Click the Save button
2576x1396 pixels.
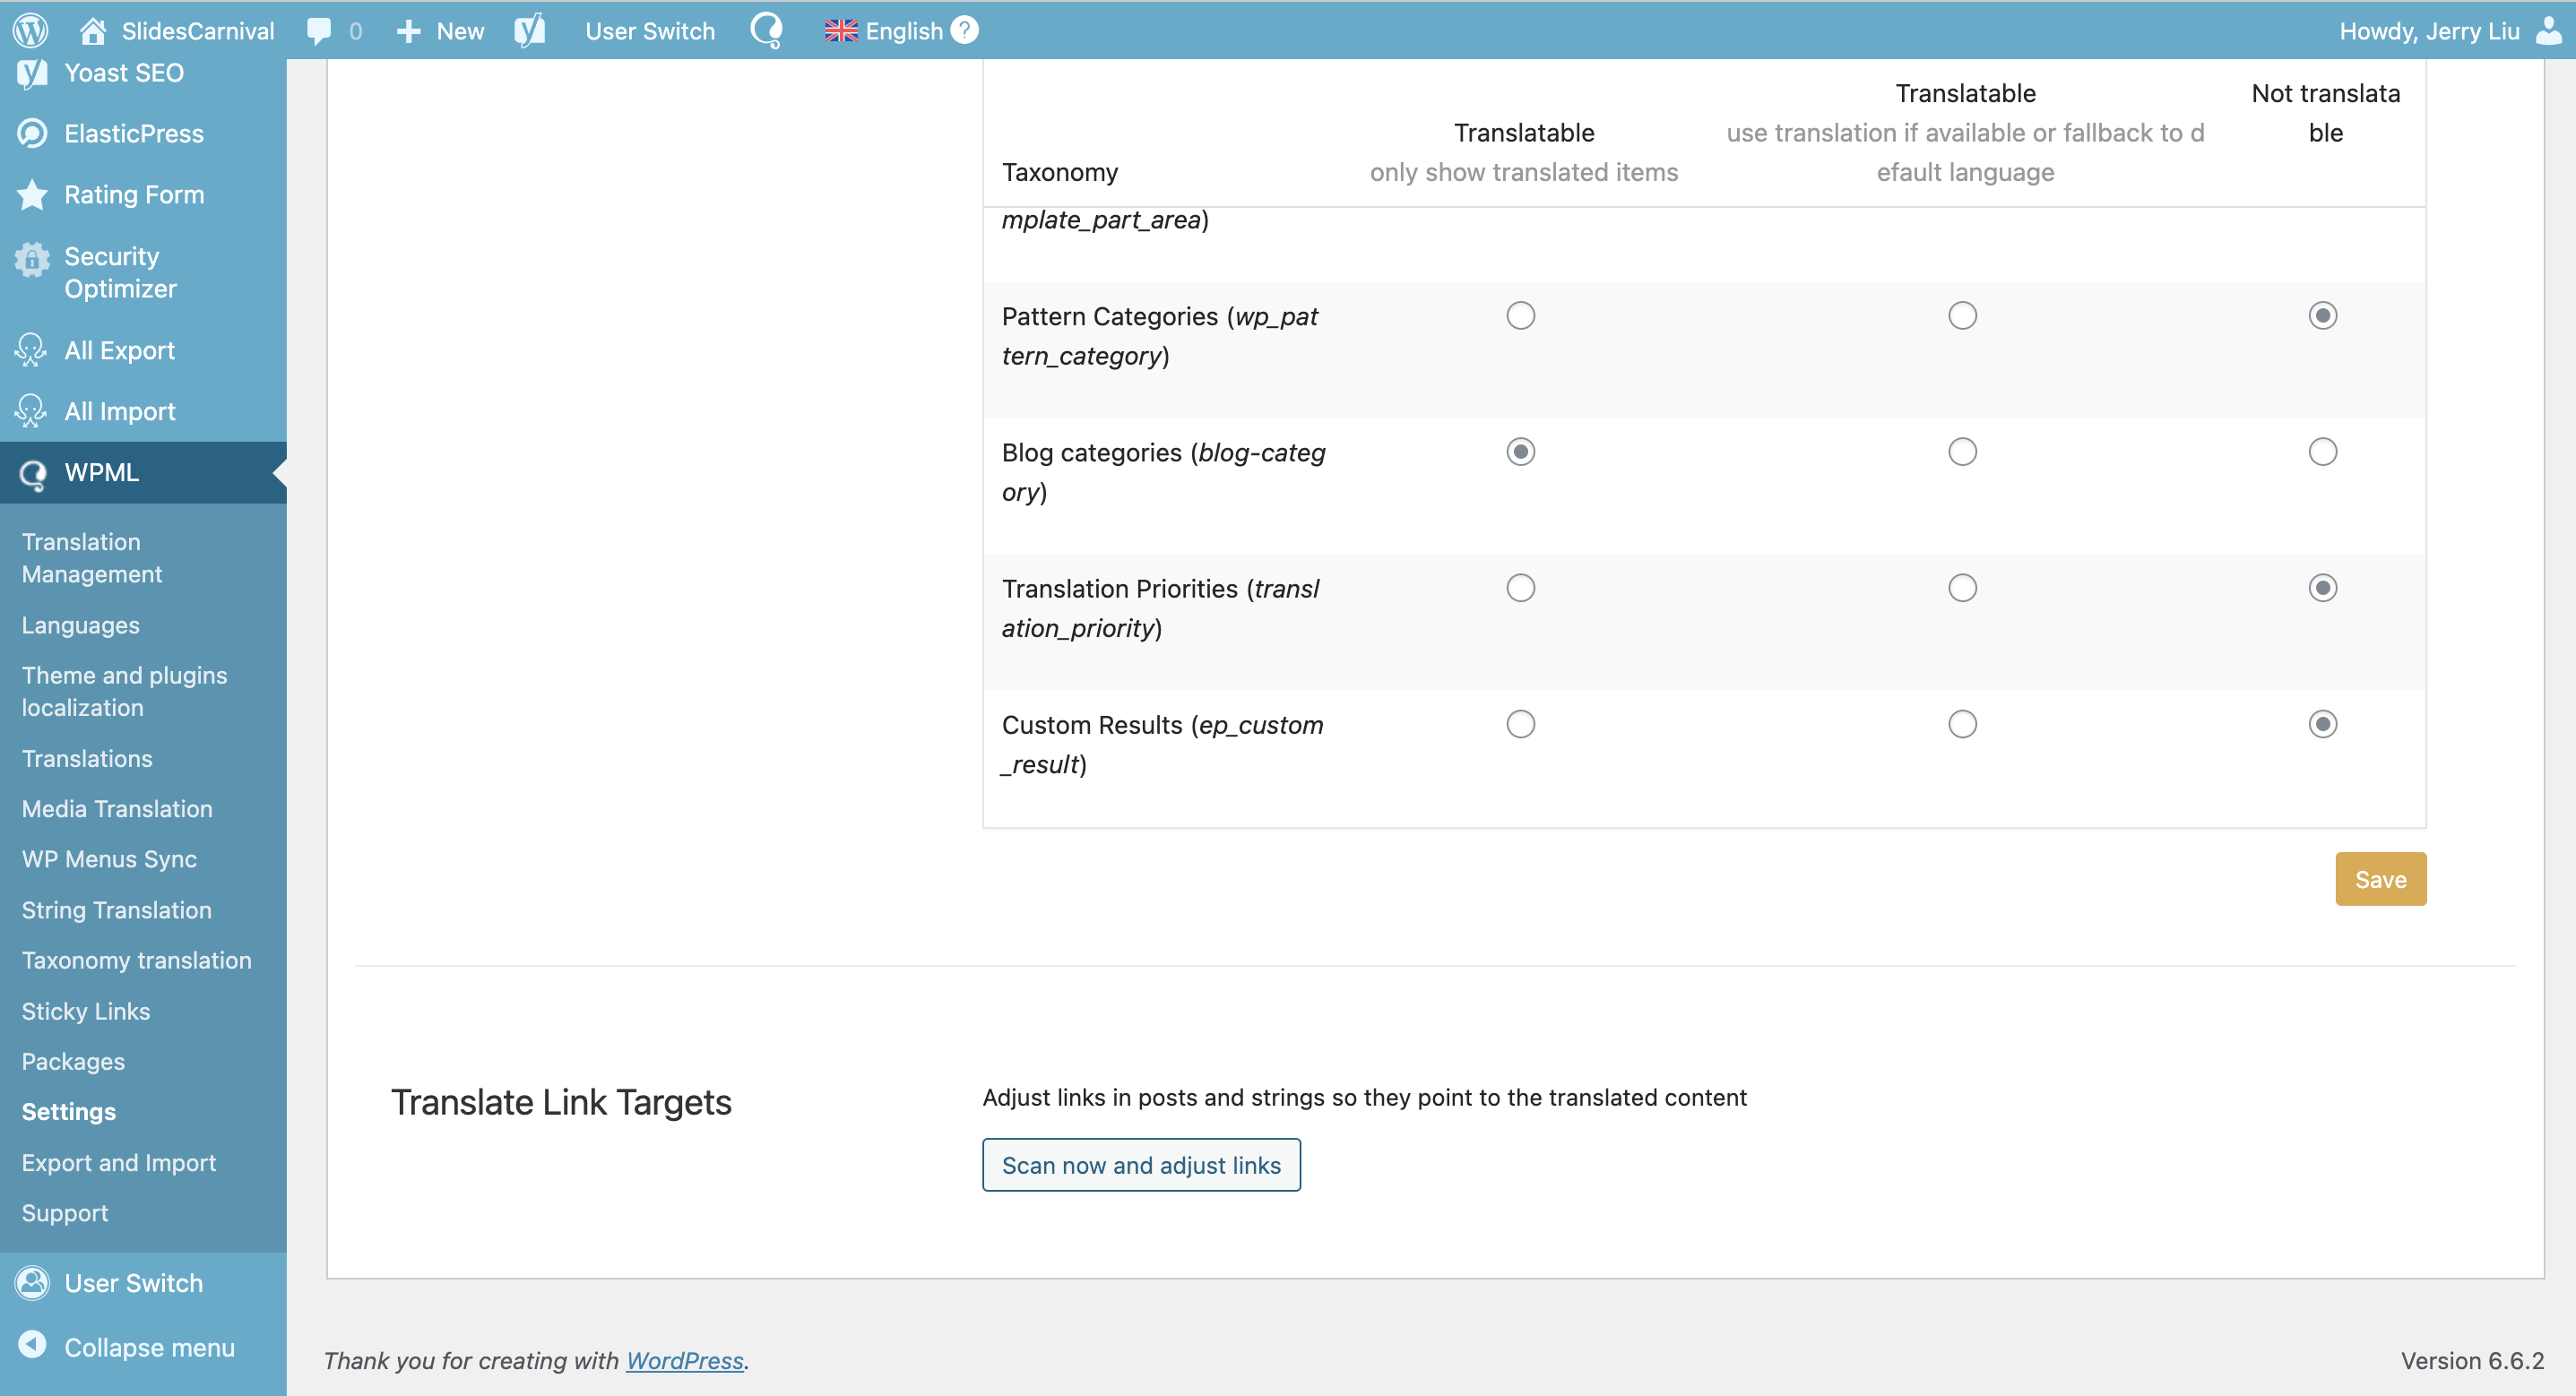pos(2379,879)
